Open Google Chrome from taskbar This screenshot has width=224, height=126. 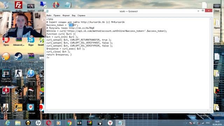(69, 123)
